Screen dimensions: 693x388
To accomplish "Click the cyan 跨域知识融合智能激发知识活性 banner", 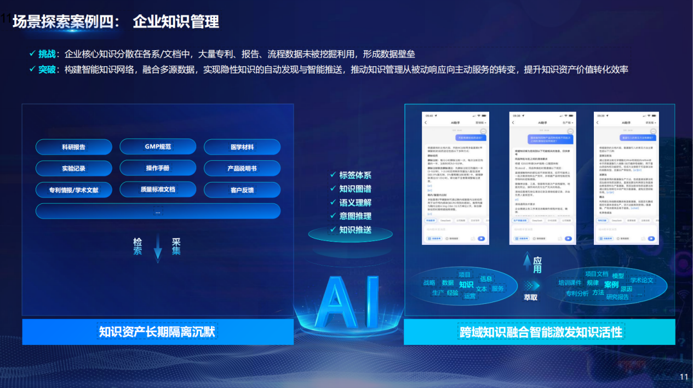I will 540,332.
